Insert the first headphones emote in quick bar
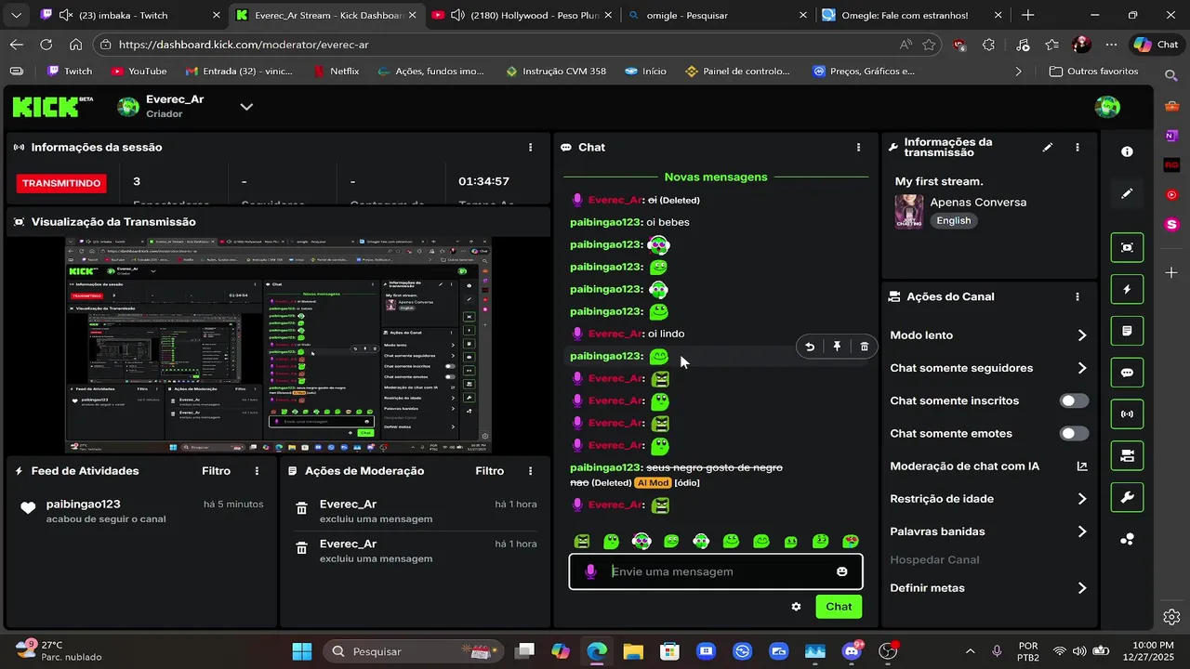 641,541
